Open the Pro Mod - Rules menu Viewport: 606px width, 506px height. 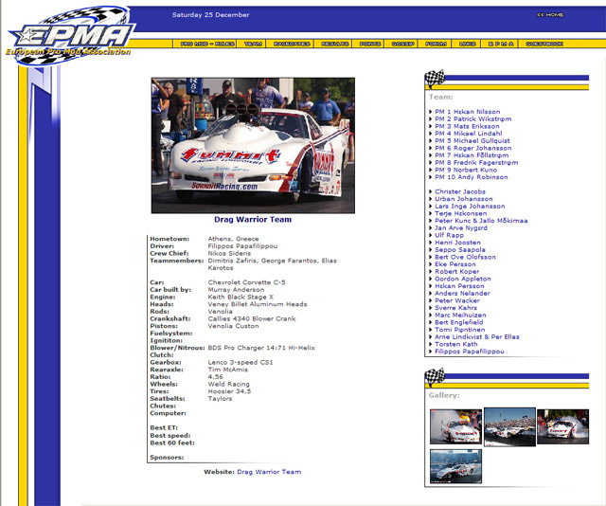point(207,44)
